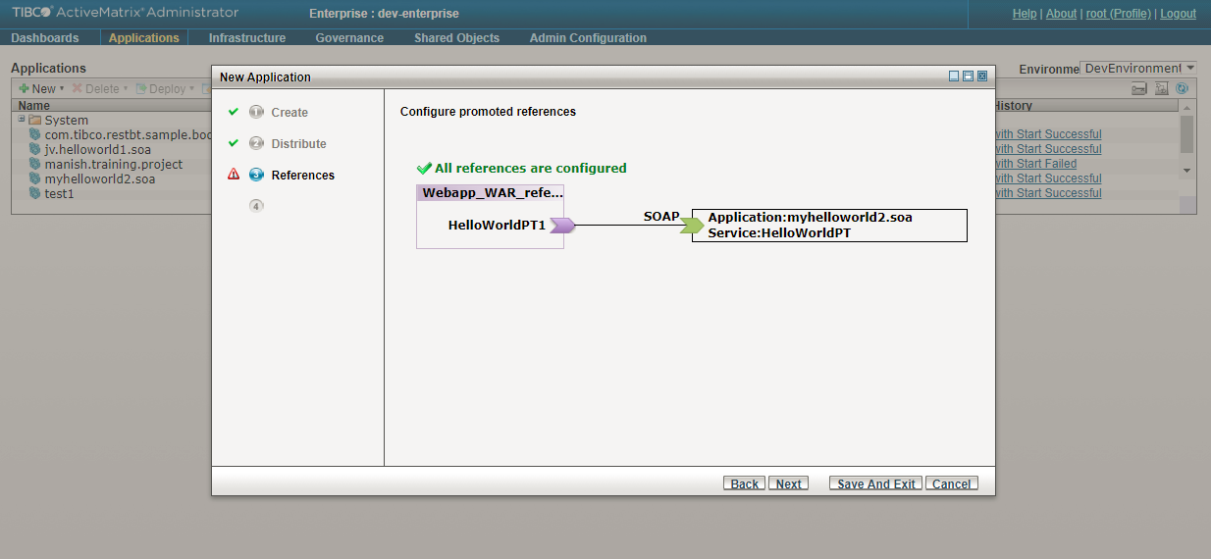Close the New Application dialog
Image resolution: width=1211 pixels, height=559 pixels.
click(x=981, y=76)
